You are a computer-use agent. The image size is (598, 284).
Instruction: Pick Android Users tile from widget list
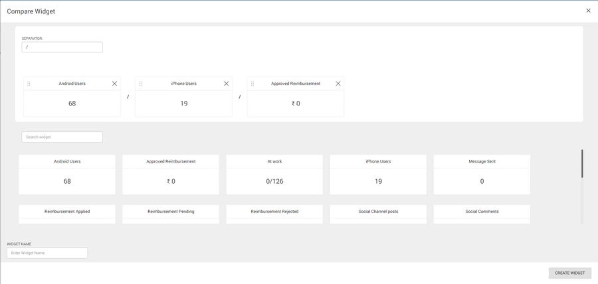66,175
